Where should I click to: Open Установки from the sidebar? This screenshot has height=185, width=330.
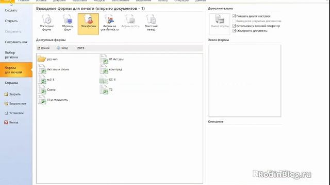[x=14, y=113]
